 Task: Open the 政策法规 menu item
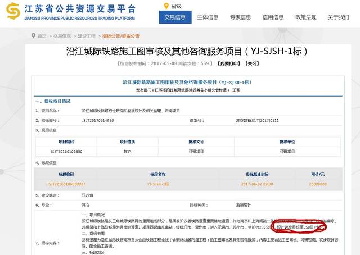pos(306,17)
